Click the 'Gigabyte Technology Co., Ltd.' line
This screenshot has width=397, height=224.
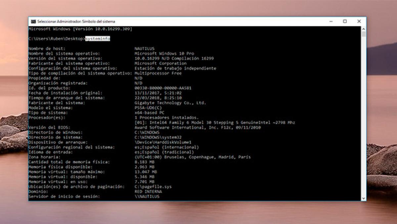tap(170, 103)
